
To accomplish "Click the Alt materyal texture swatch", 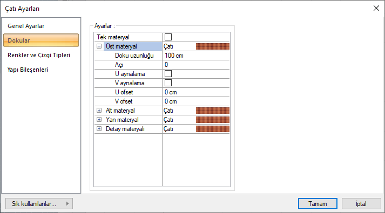I will 213,111.
